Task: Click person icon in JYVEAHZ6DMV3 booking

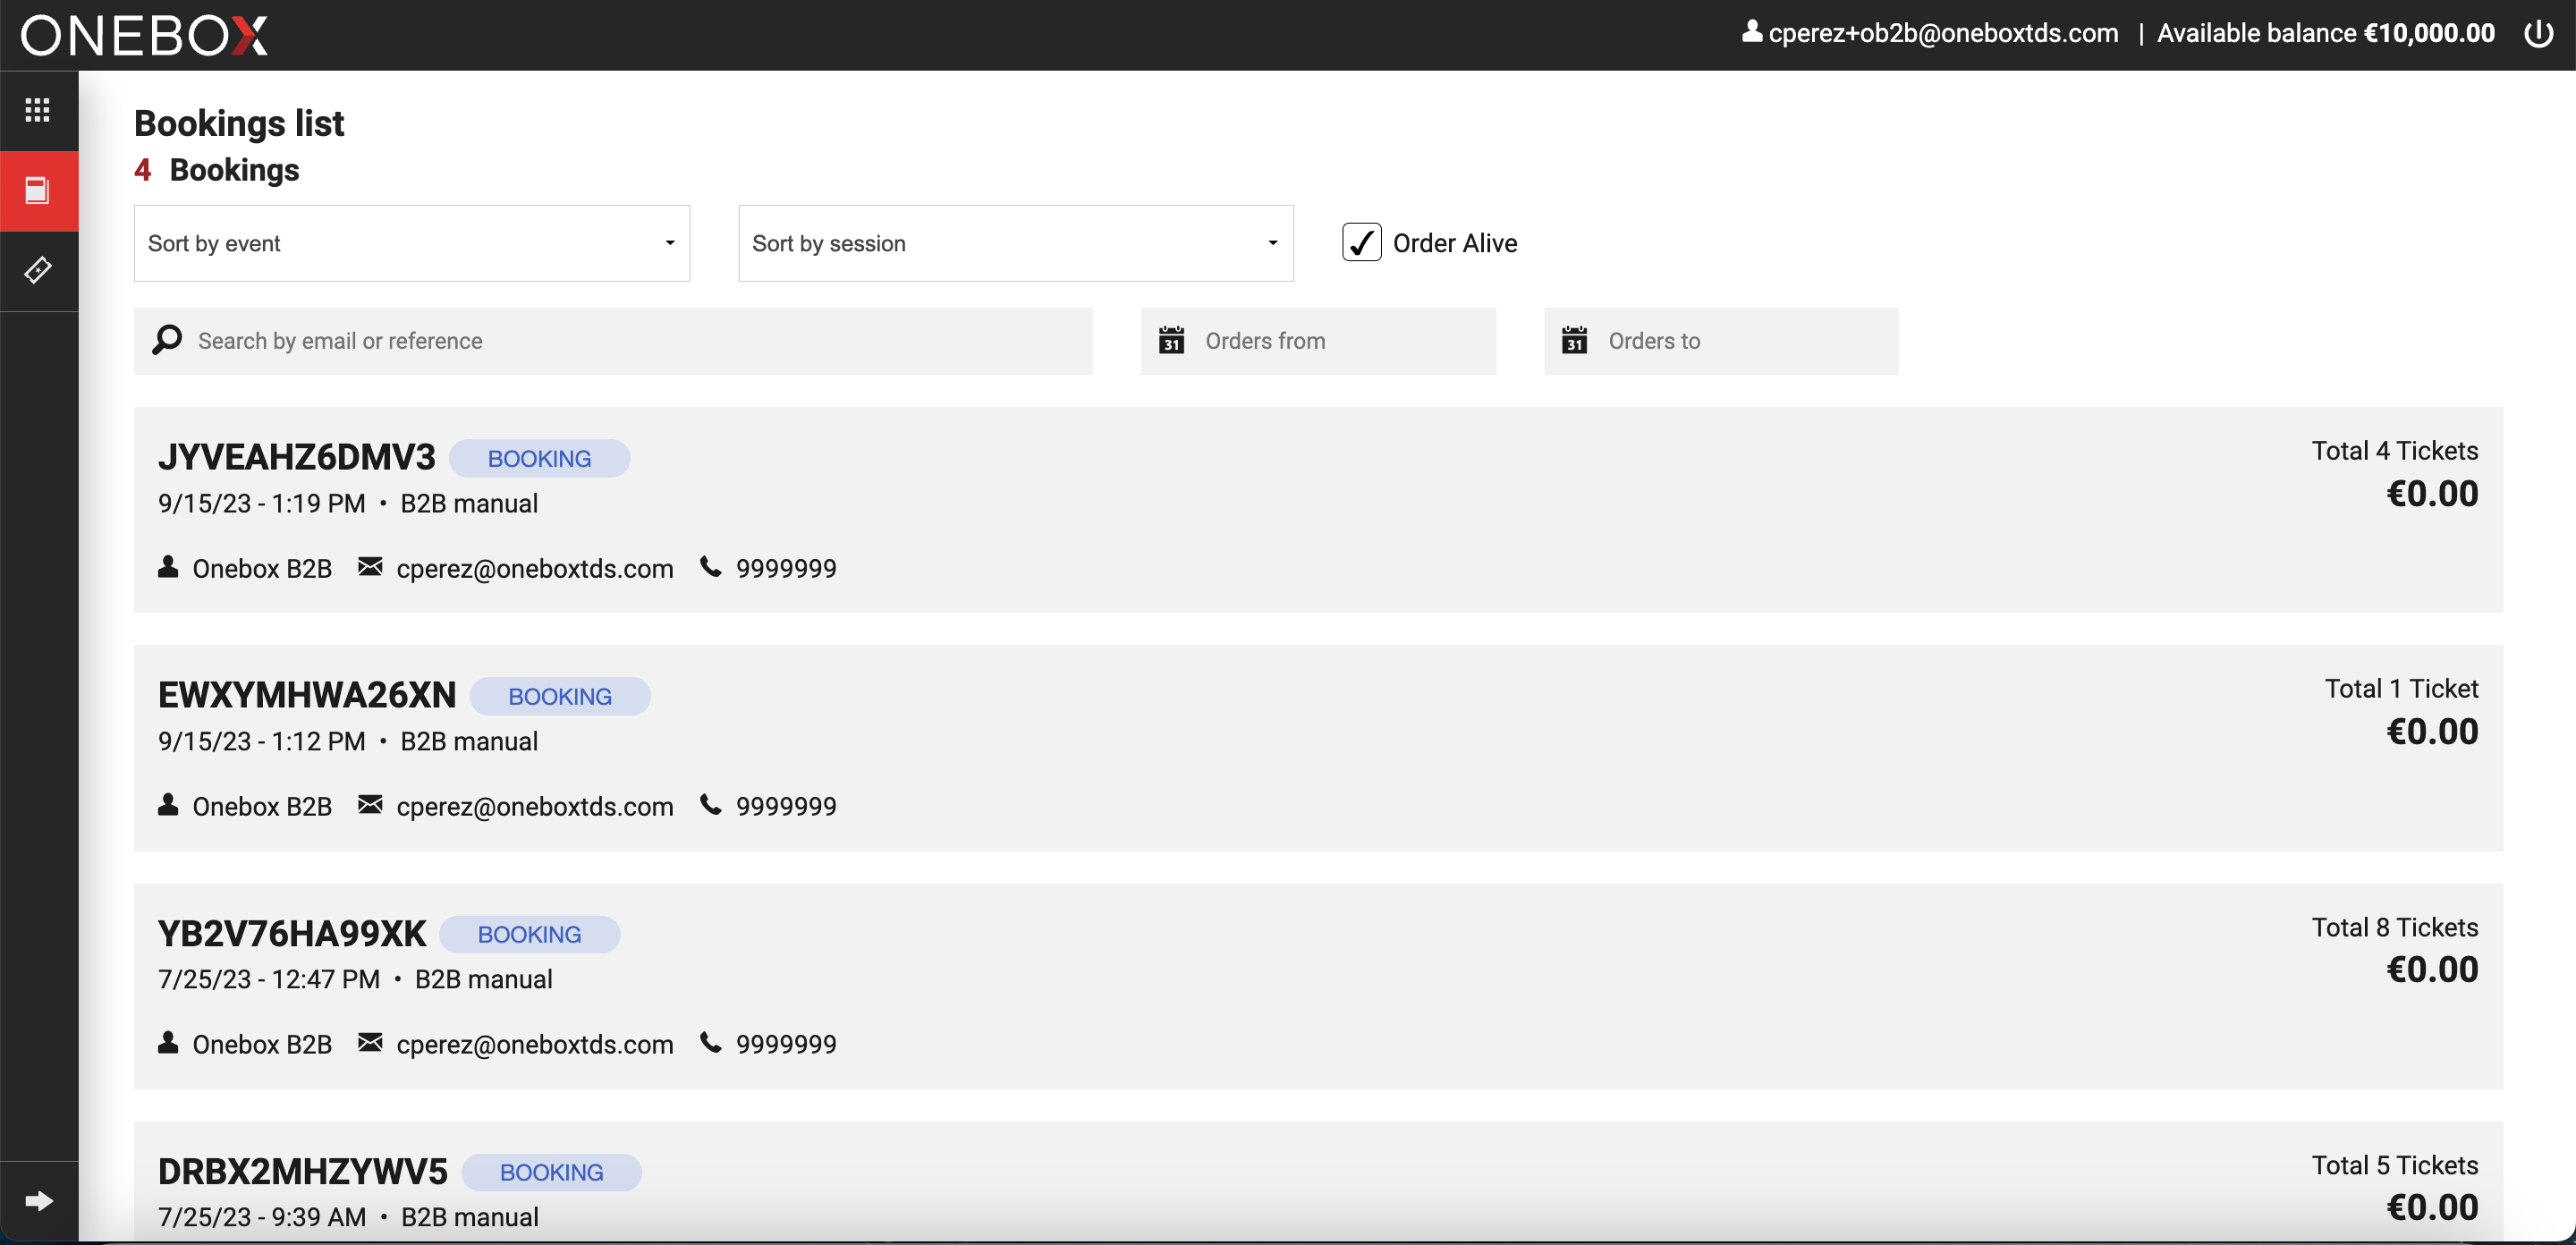Action: (x=168, y=566)
